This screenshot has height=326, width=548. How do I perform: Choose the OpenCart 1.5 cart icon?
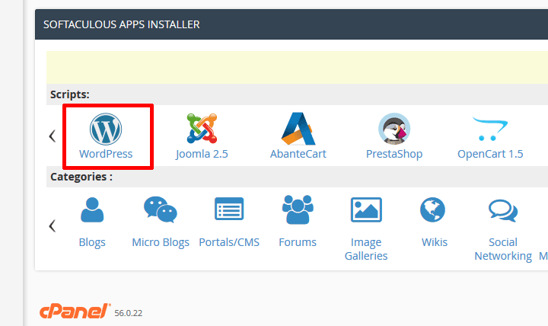pyautogui.click(x=490, y=128)
